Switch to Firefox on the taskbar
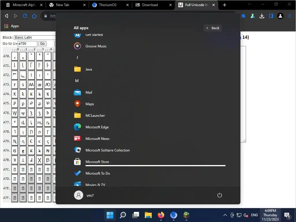 (161, 215)
